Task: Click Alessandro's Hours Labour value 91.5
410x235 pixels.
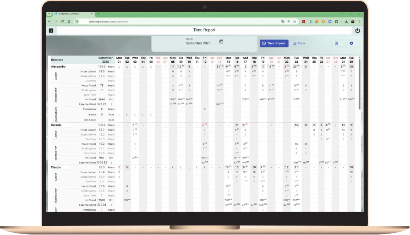Action: pos(102,71)
